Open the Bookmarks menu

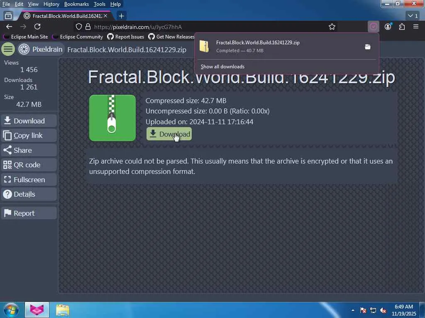[76, 4]
